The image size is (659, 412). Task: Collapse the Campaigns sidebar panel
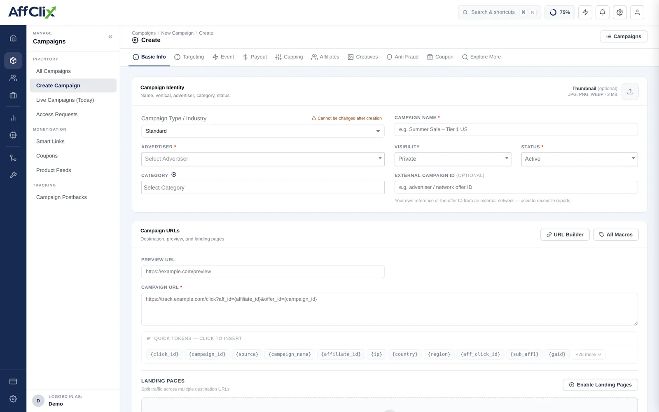click(x=110, y=37)
